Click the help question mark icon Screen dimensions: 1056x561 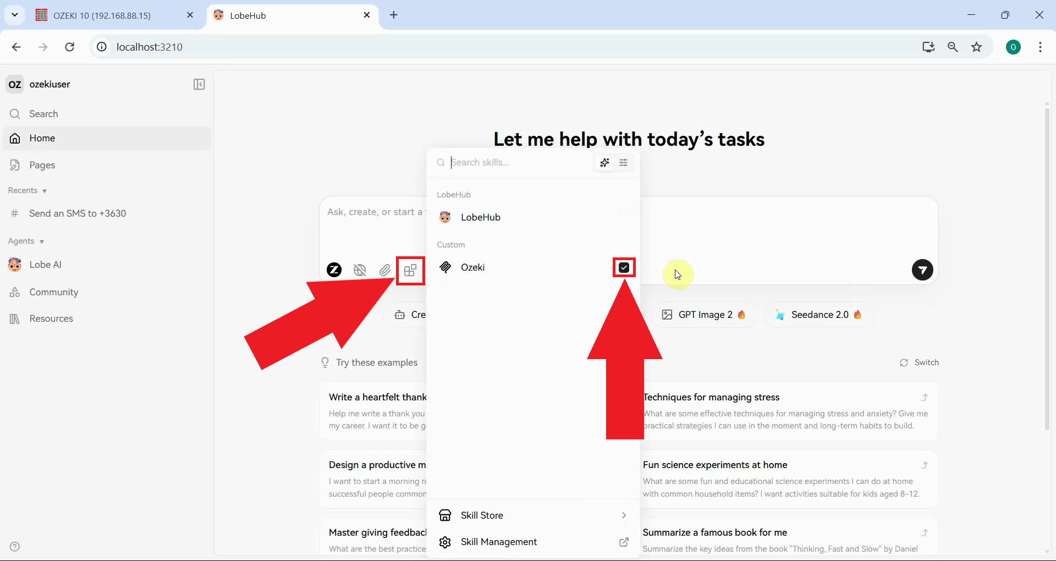tap(15, 547)
